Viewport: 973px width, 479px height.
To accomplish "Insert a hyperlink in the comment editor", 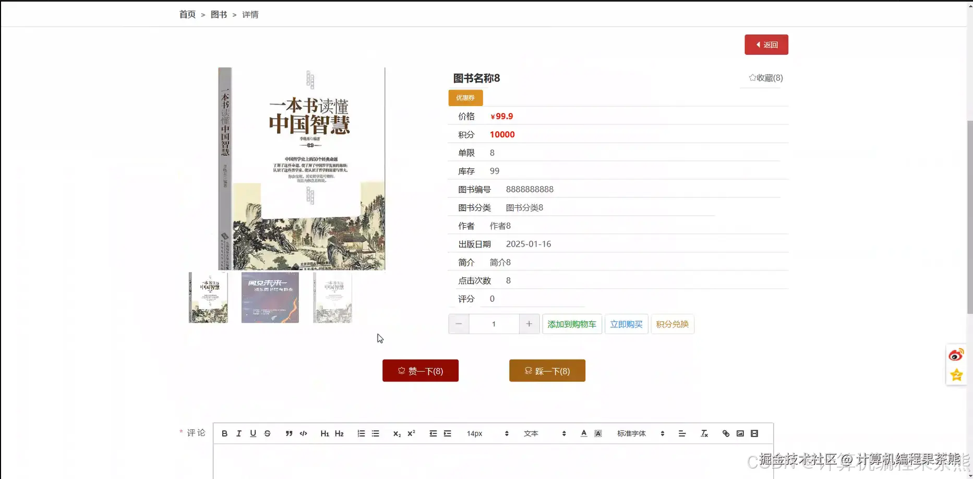I will coord(726,433).
